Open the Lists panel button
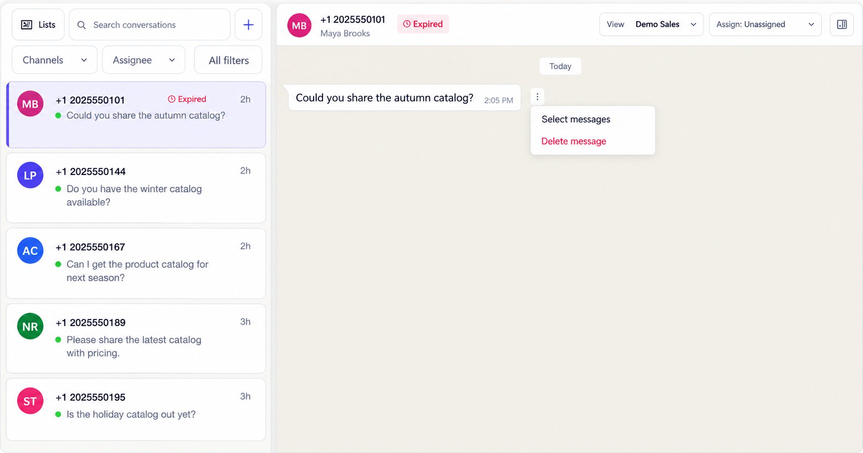Viewport: 863px width, 453px height. point(38,24)
